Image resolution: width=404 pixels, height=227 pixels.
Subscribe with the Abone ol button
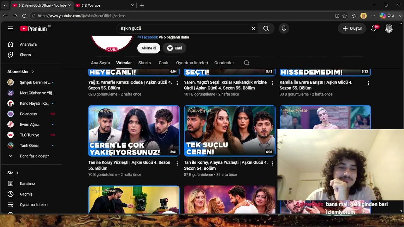(x=149, y=48)
